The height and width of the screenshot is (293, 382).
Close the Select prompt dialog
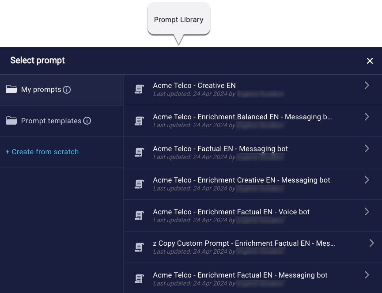pyautogui.click(x=370, y=61)
